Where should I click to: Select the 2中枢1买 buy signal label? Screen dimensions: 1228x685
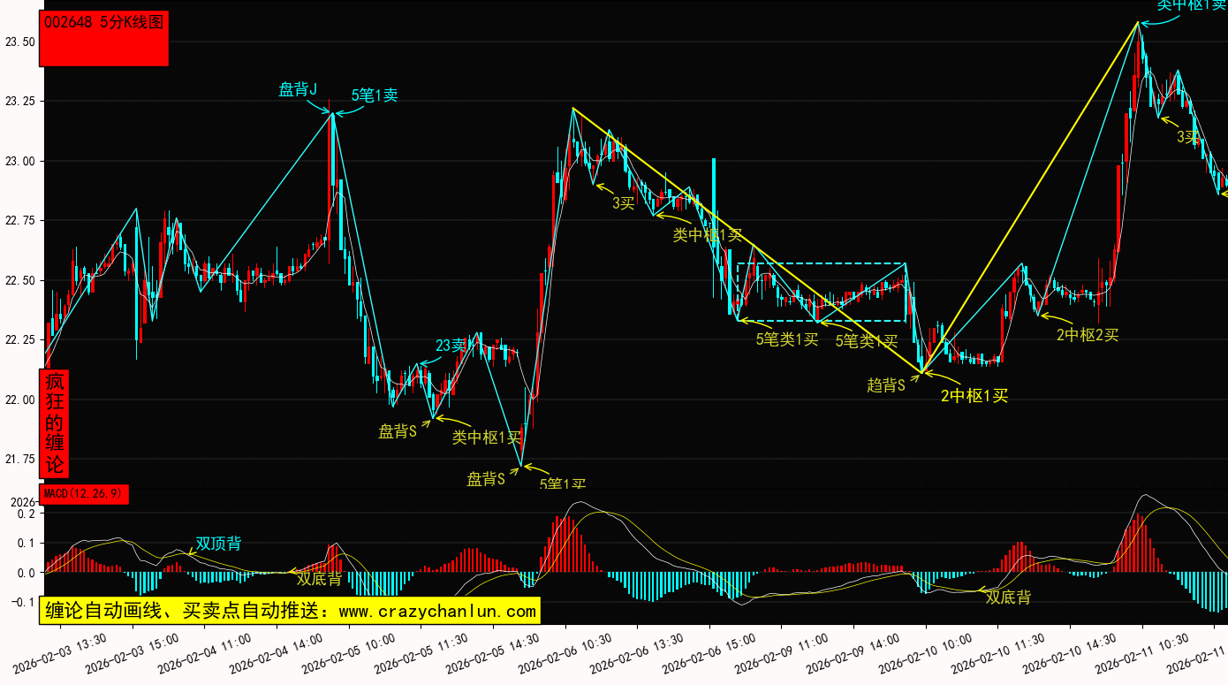974,396
